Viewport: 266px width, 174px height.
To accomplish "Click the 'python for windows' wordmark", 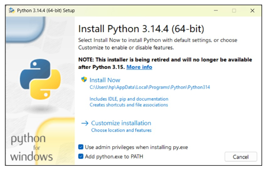I will click(x=30, y=148).
